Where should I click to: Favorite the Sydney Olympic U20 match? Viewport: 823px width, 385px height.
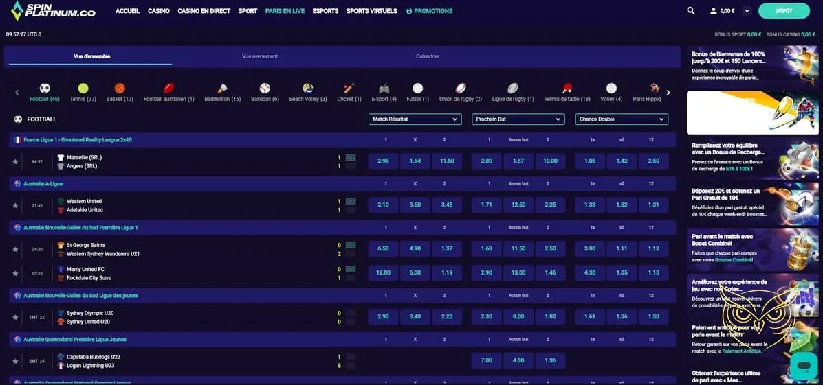coord(15,318)
